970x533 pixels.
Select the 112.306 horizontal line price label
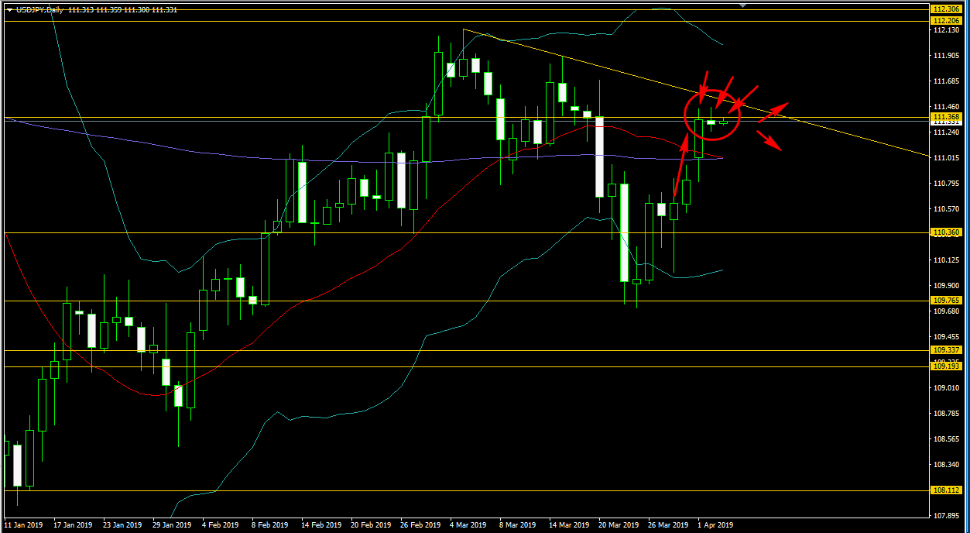click(x=947, y=10)
